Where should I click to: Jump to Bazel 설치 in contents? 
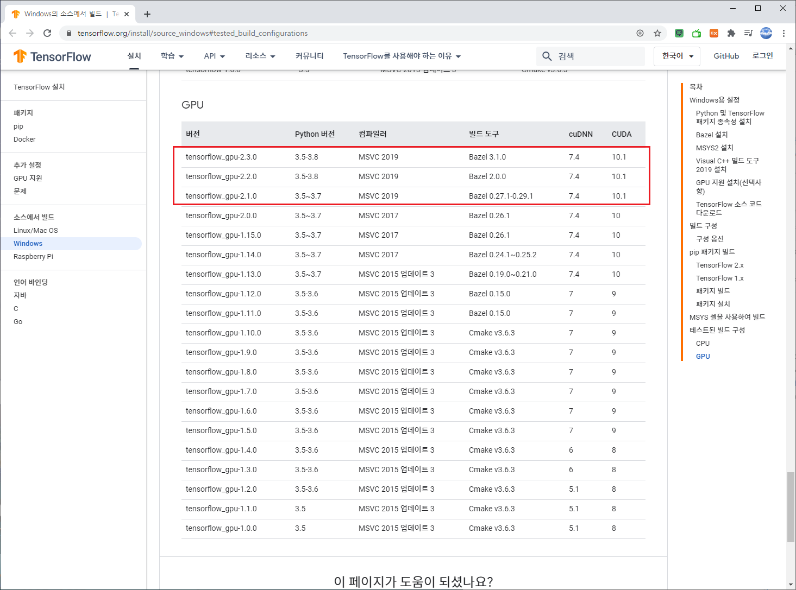pos(712,135)
